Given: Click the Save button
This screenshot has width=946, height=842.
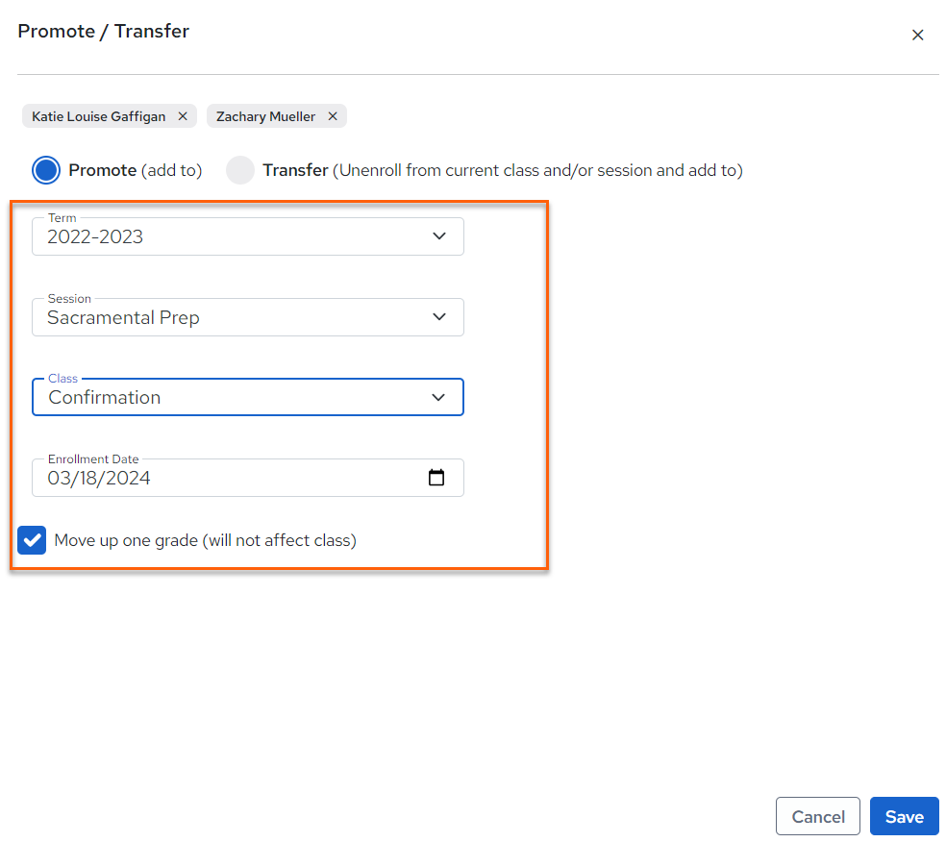Looking at the screenshot, I should 904,816.
